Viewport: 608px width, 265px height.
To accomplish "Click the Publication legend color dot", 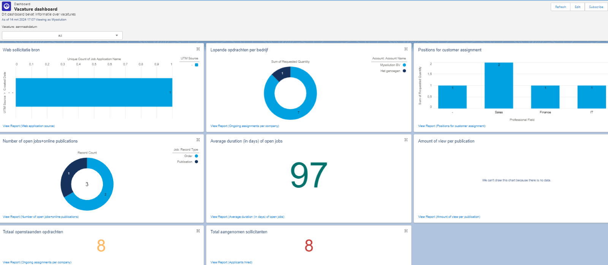I will (196, 162).
